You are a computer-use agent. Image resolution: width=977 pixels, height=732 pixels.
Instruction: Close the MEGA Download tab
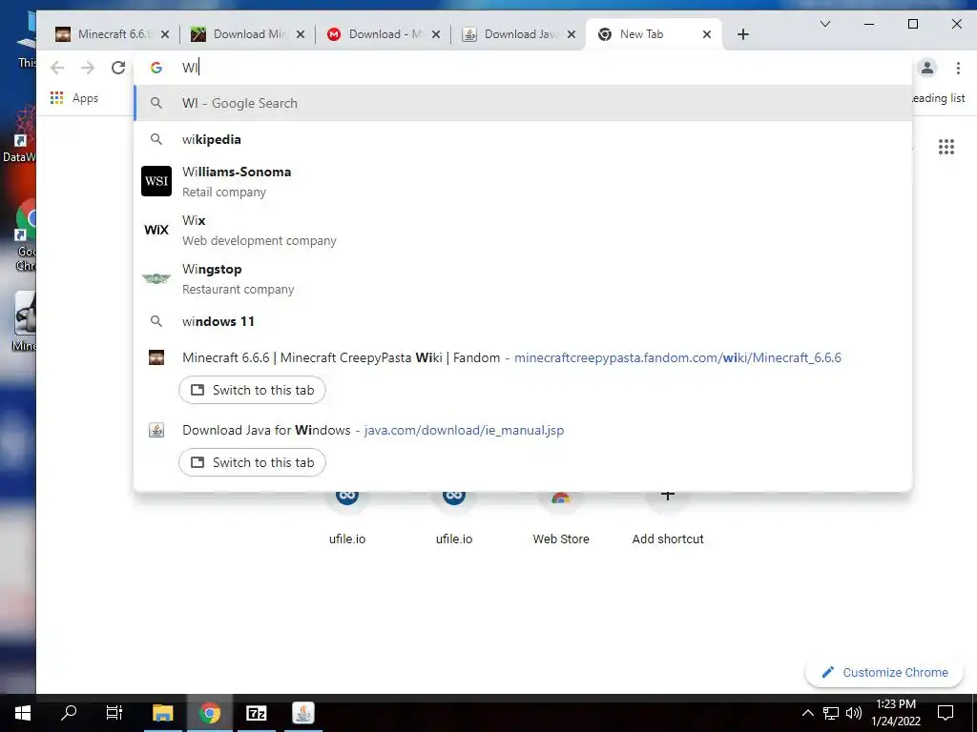point(436,35)
